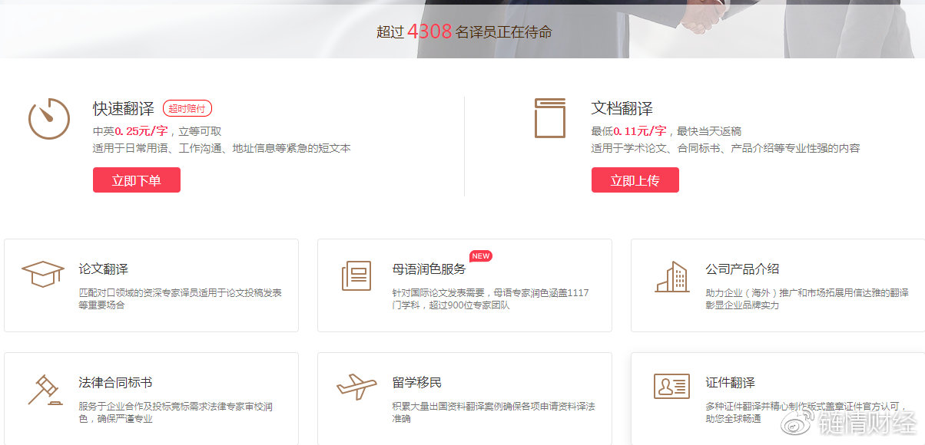This screenshot has height=445, width=925.
Task: Click the 超时赔付 badge
Action: pyautogui.click(x=189, y=107)
